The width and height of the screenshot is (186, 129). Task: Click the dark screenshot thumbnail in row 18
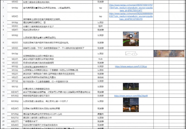(x=131, y=87)
